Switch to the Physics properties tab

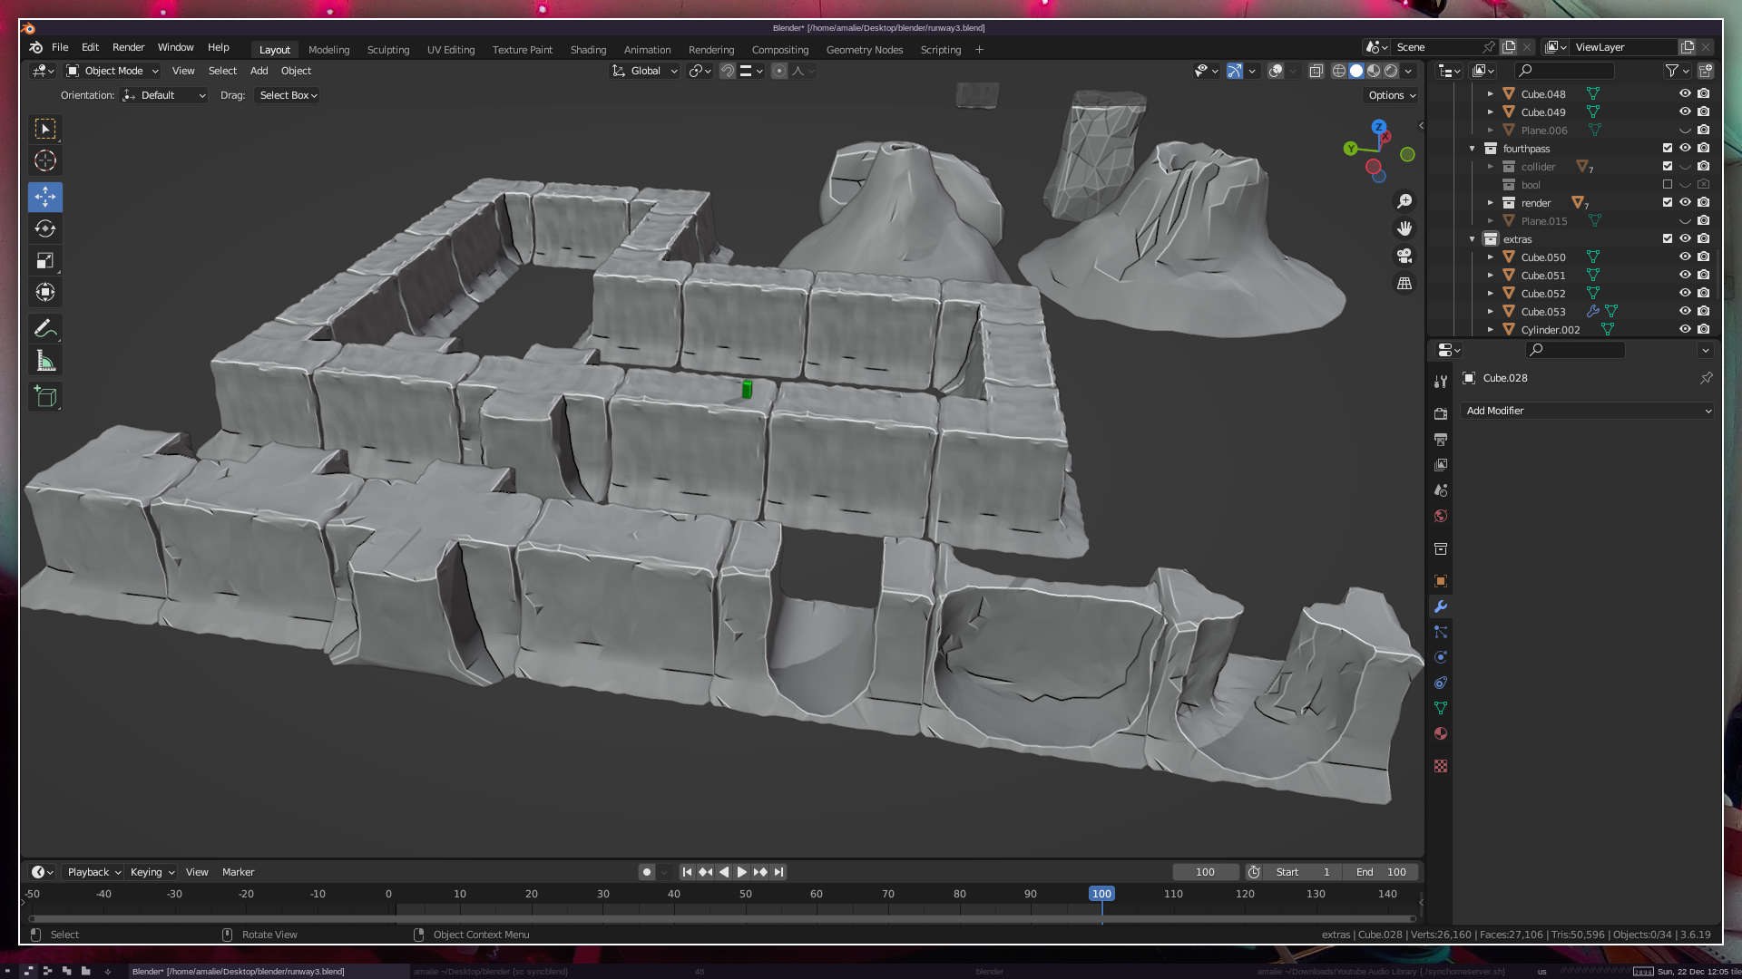(1441, 657)
